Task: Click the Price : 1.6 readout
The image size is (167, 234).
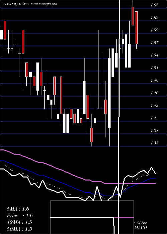Action: click(20, 216)
